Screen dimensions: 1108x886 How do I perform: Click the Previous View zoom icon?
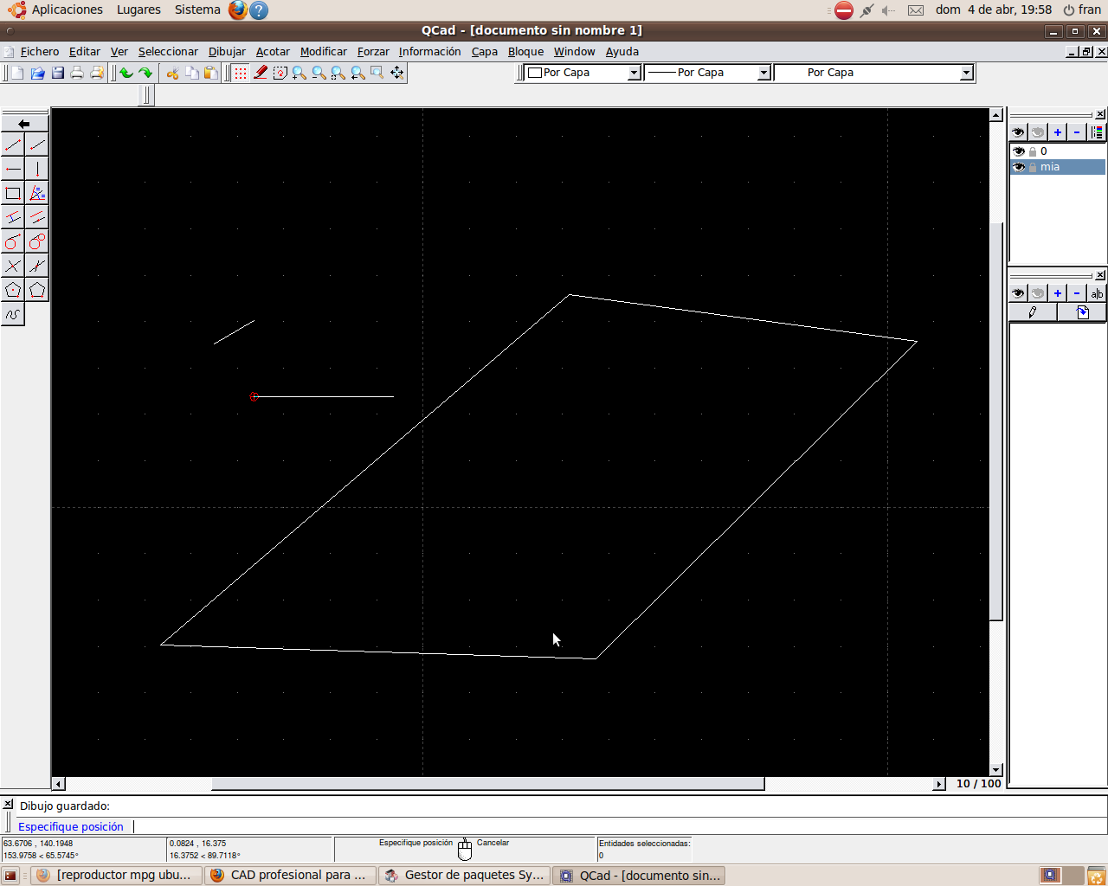(358, 73)
